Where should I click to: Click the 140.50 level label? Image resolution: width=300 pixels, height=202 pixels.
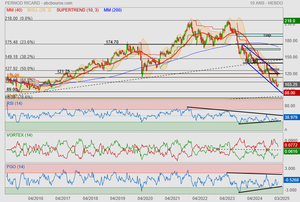coord(251,61)
